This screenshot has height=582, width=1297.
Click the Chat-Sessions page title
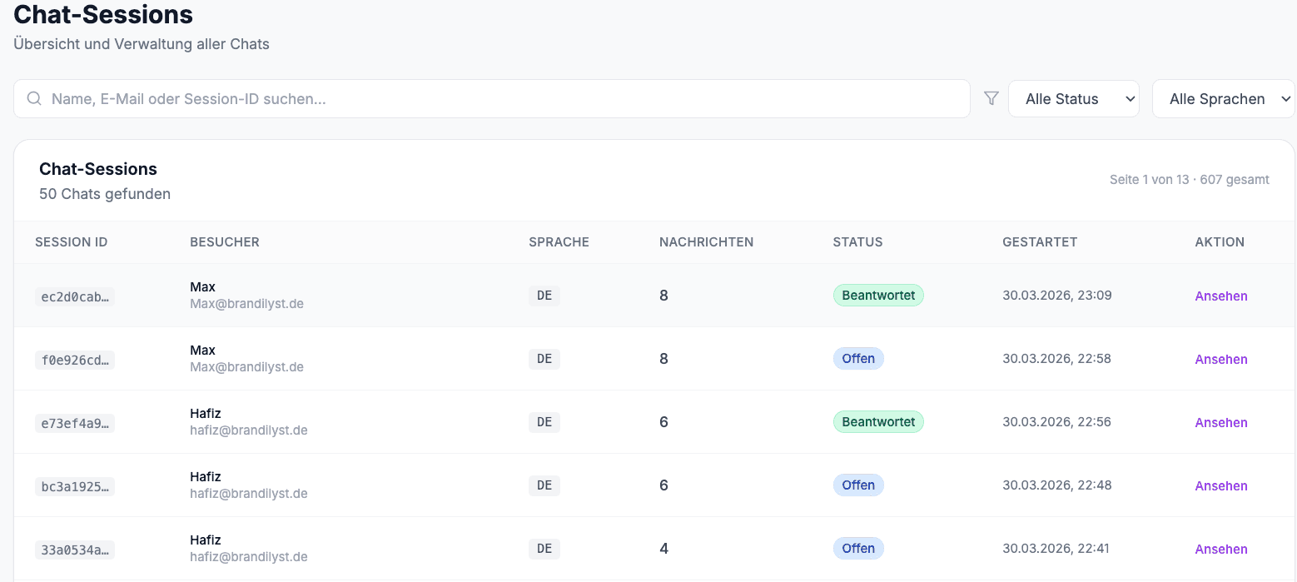click(102, 15)
